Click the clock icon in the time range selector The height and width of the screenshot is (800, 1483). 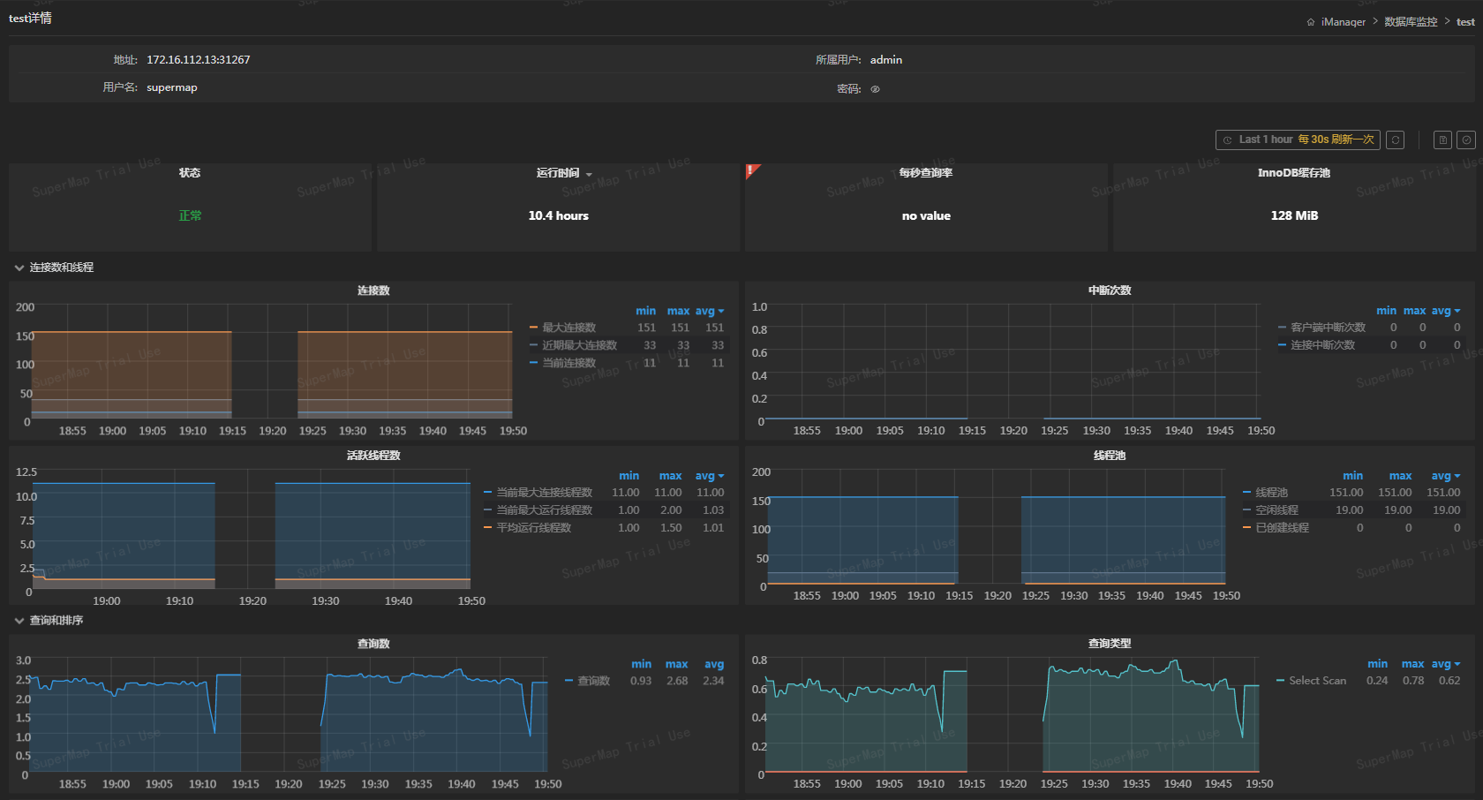[1229, 140]
